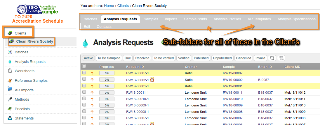The width and height of the screenshot is (320, 125).
Task: Switch to the Samples tab
Action: 151,19
